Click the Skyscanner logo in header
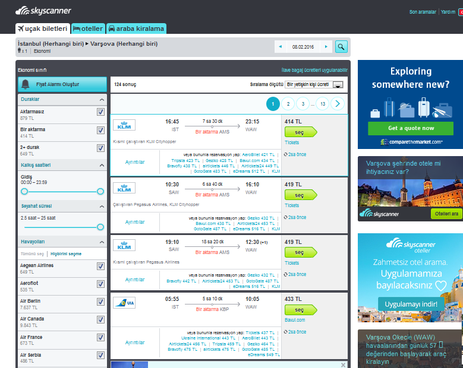The height and width of the screenshot is (368, 463). point(43,11)
